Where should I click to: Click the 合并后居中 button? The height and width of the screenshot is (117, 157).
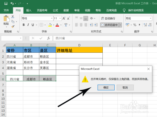110,25
